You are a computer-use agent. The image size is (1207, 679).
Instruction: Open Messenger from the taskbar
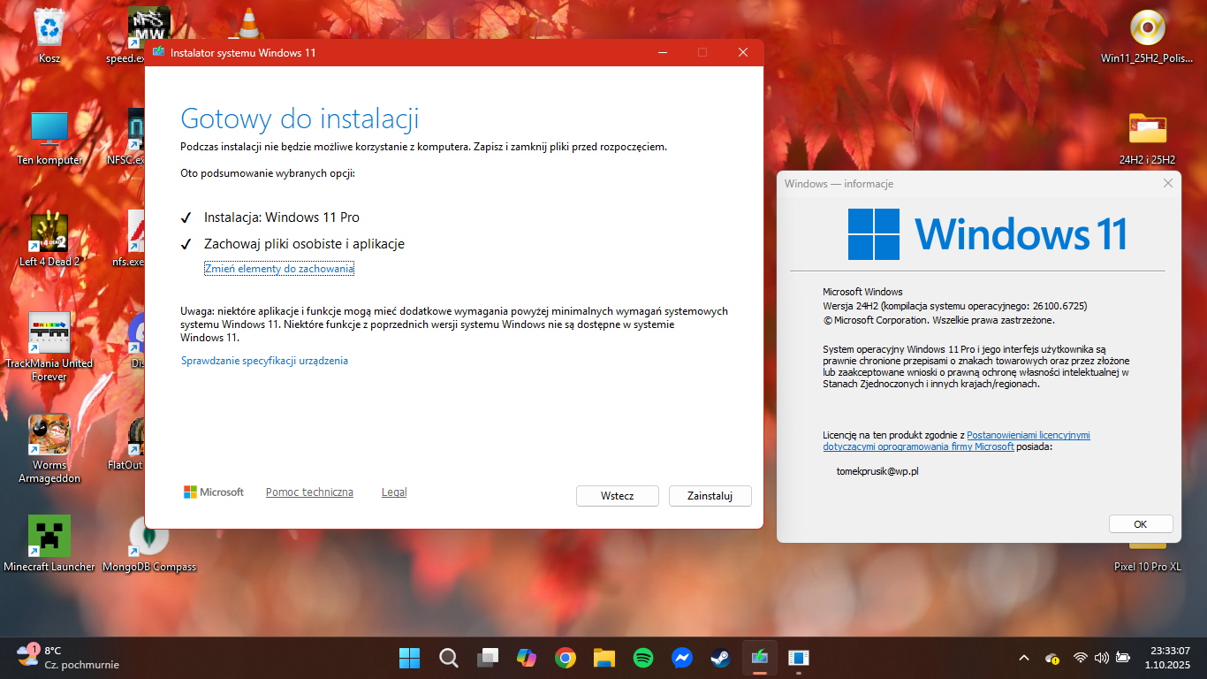(x=681, y=658)
